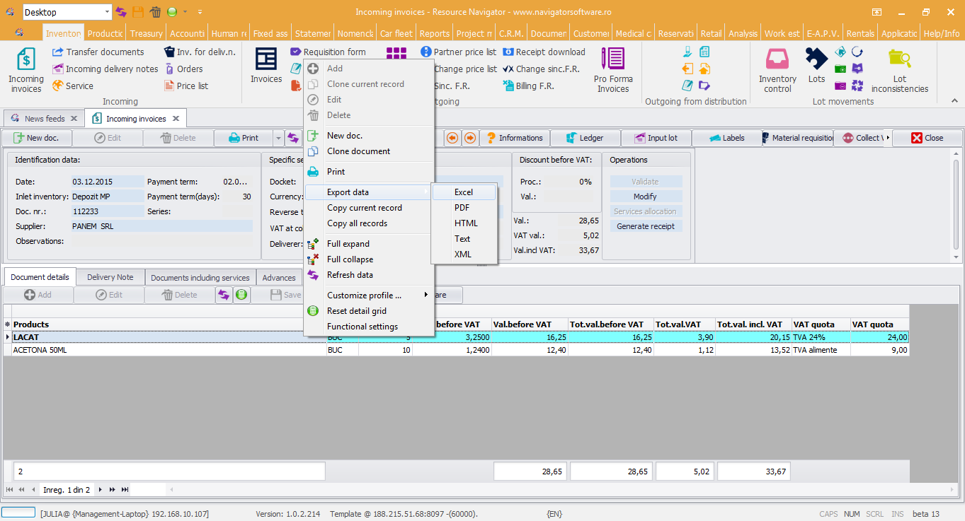This screenshot has height=521, width=965.
Task: Select Excel export option
Action: 464,192
